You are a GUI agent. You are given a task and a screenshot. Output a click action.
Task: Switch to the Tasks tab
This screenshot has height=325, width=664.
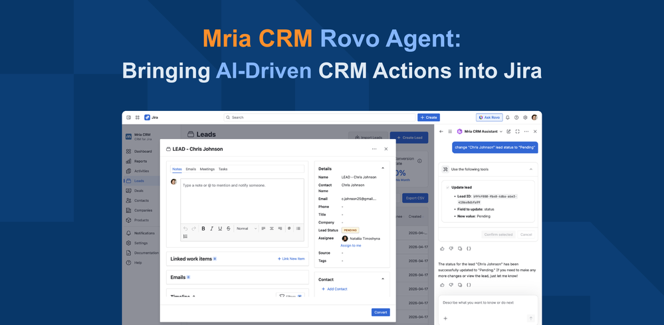[x=223, y=169]
